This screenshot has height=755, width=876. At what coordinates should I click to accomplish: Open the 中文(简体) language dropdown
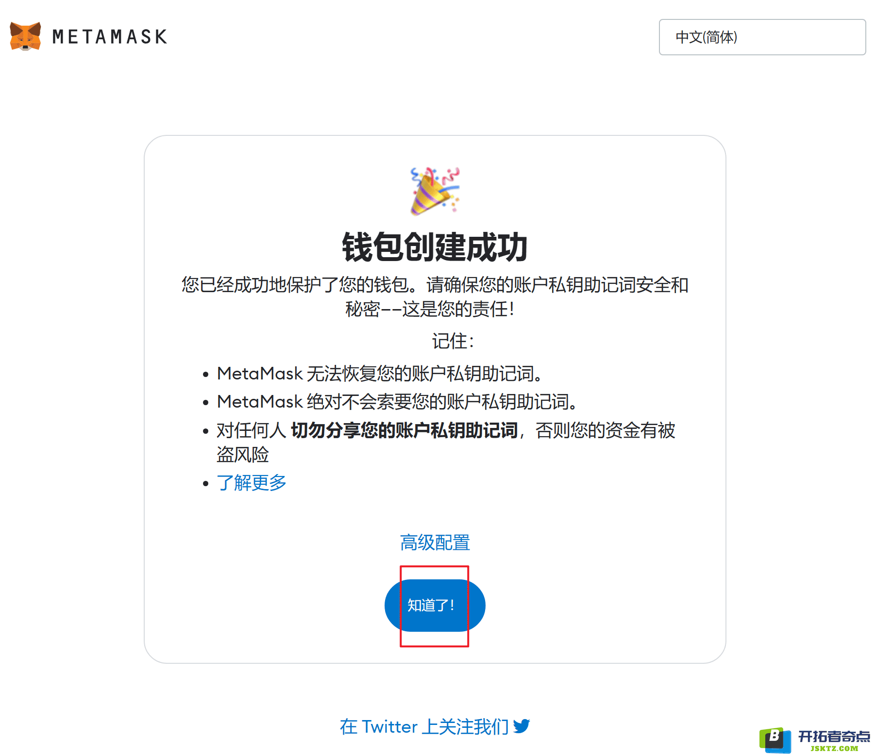tap(762, 37)
